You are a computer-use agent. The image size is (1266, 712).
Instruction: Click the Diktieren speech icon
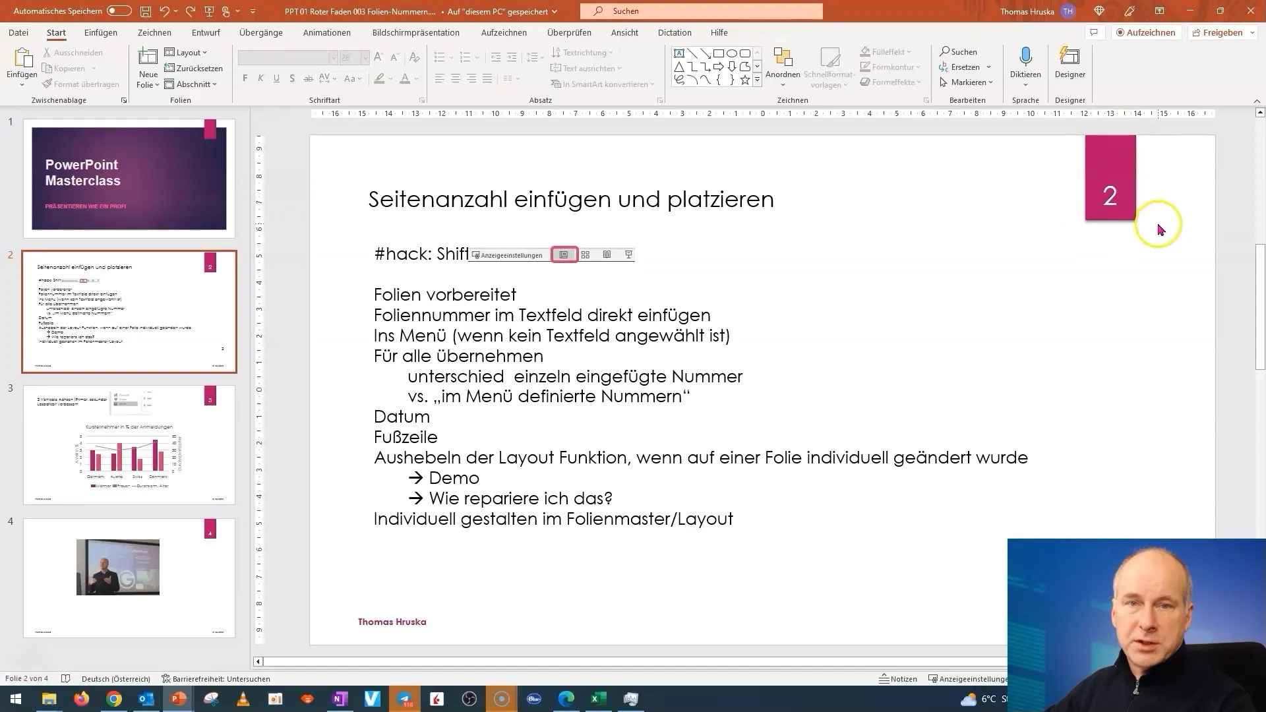click(1025, 62)
